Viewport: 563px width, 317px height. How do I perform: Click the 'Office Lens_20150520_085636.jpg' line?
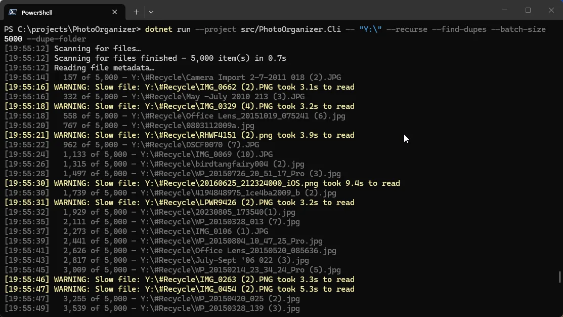pyautogui.click(x=170, y=251)
